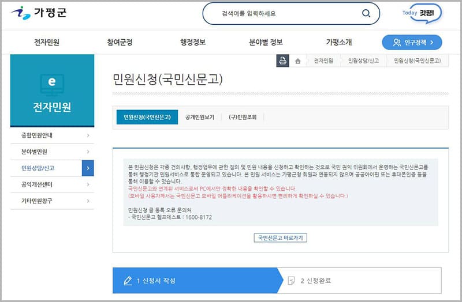Click the printer icon in breadcrumb

[282, 61]
